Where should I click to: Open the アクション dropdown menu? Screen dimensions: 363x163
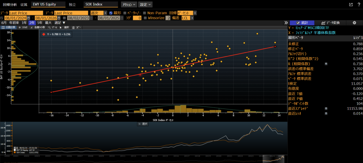click(x=129, y=4)
